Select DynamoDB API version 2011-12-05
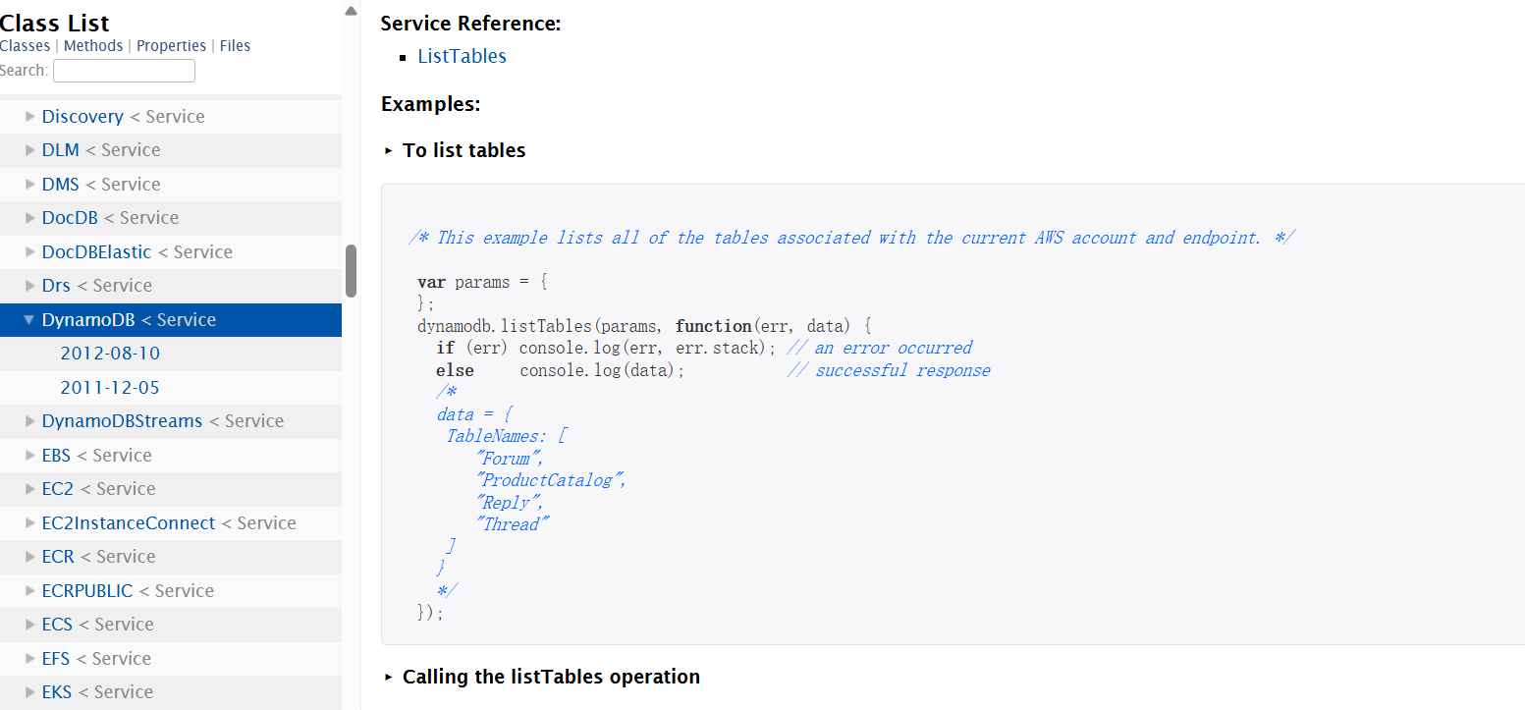Image resolution: width=1525 pixels, height=710 pixels. coord(110,388)
